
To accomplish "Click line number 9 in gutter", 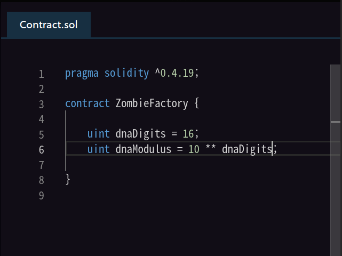I will (x=42, y=195).
